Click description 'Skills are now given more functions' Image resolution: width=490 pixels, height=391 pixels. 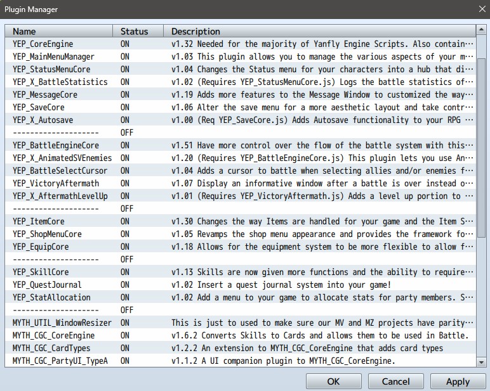(x=322, y=272)
